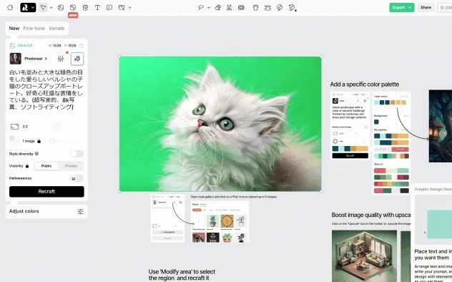Select the dark forest lantern image

[x=440, y=126]
